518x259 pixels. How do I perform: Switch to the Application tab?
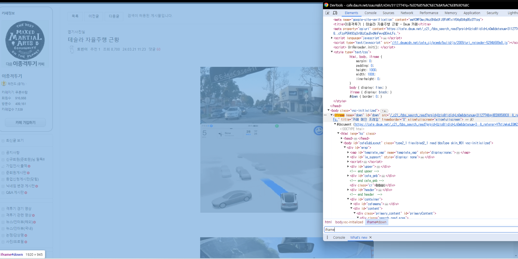point(472,13)
